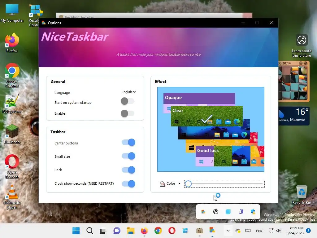Click the NiceTaskbar taskbar icon

[x=212, y=231]
